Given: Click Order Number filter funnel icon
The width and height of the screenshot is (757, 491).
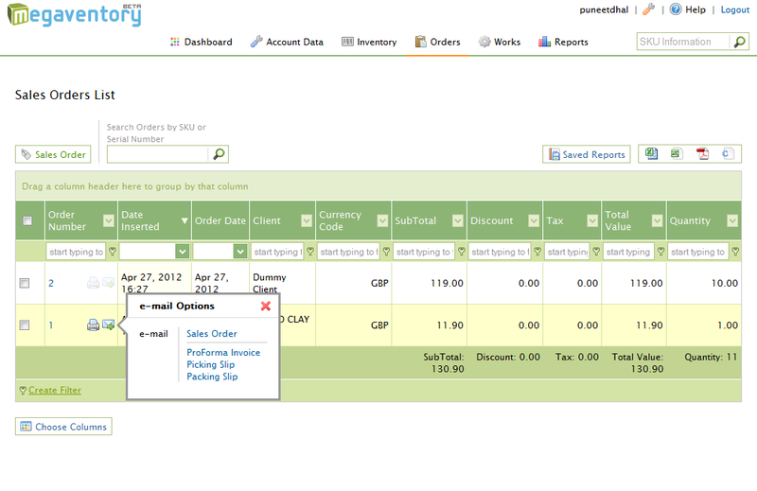Looking at the screenshot, I should tap(113, 252).
